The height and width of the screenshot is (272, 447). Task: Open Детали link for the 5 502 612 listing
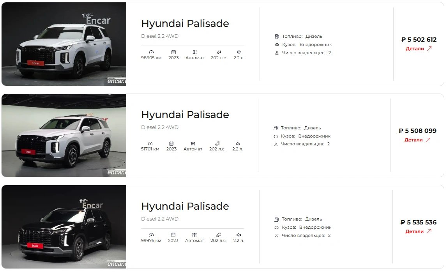coord(419,49)
